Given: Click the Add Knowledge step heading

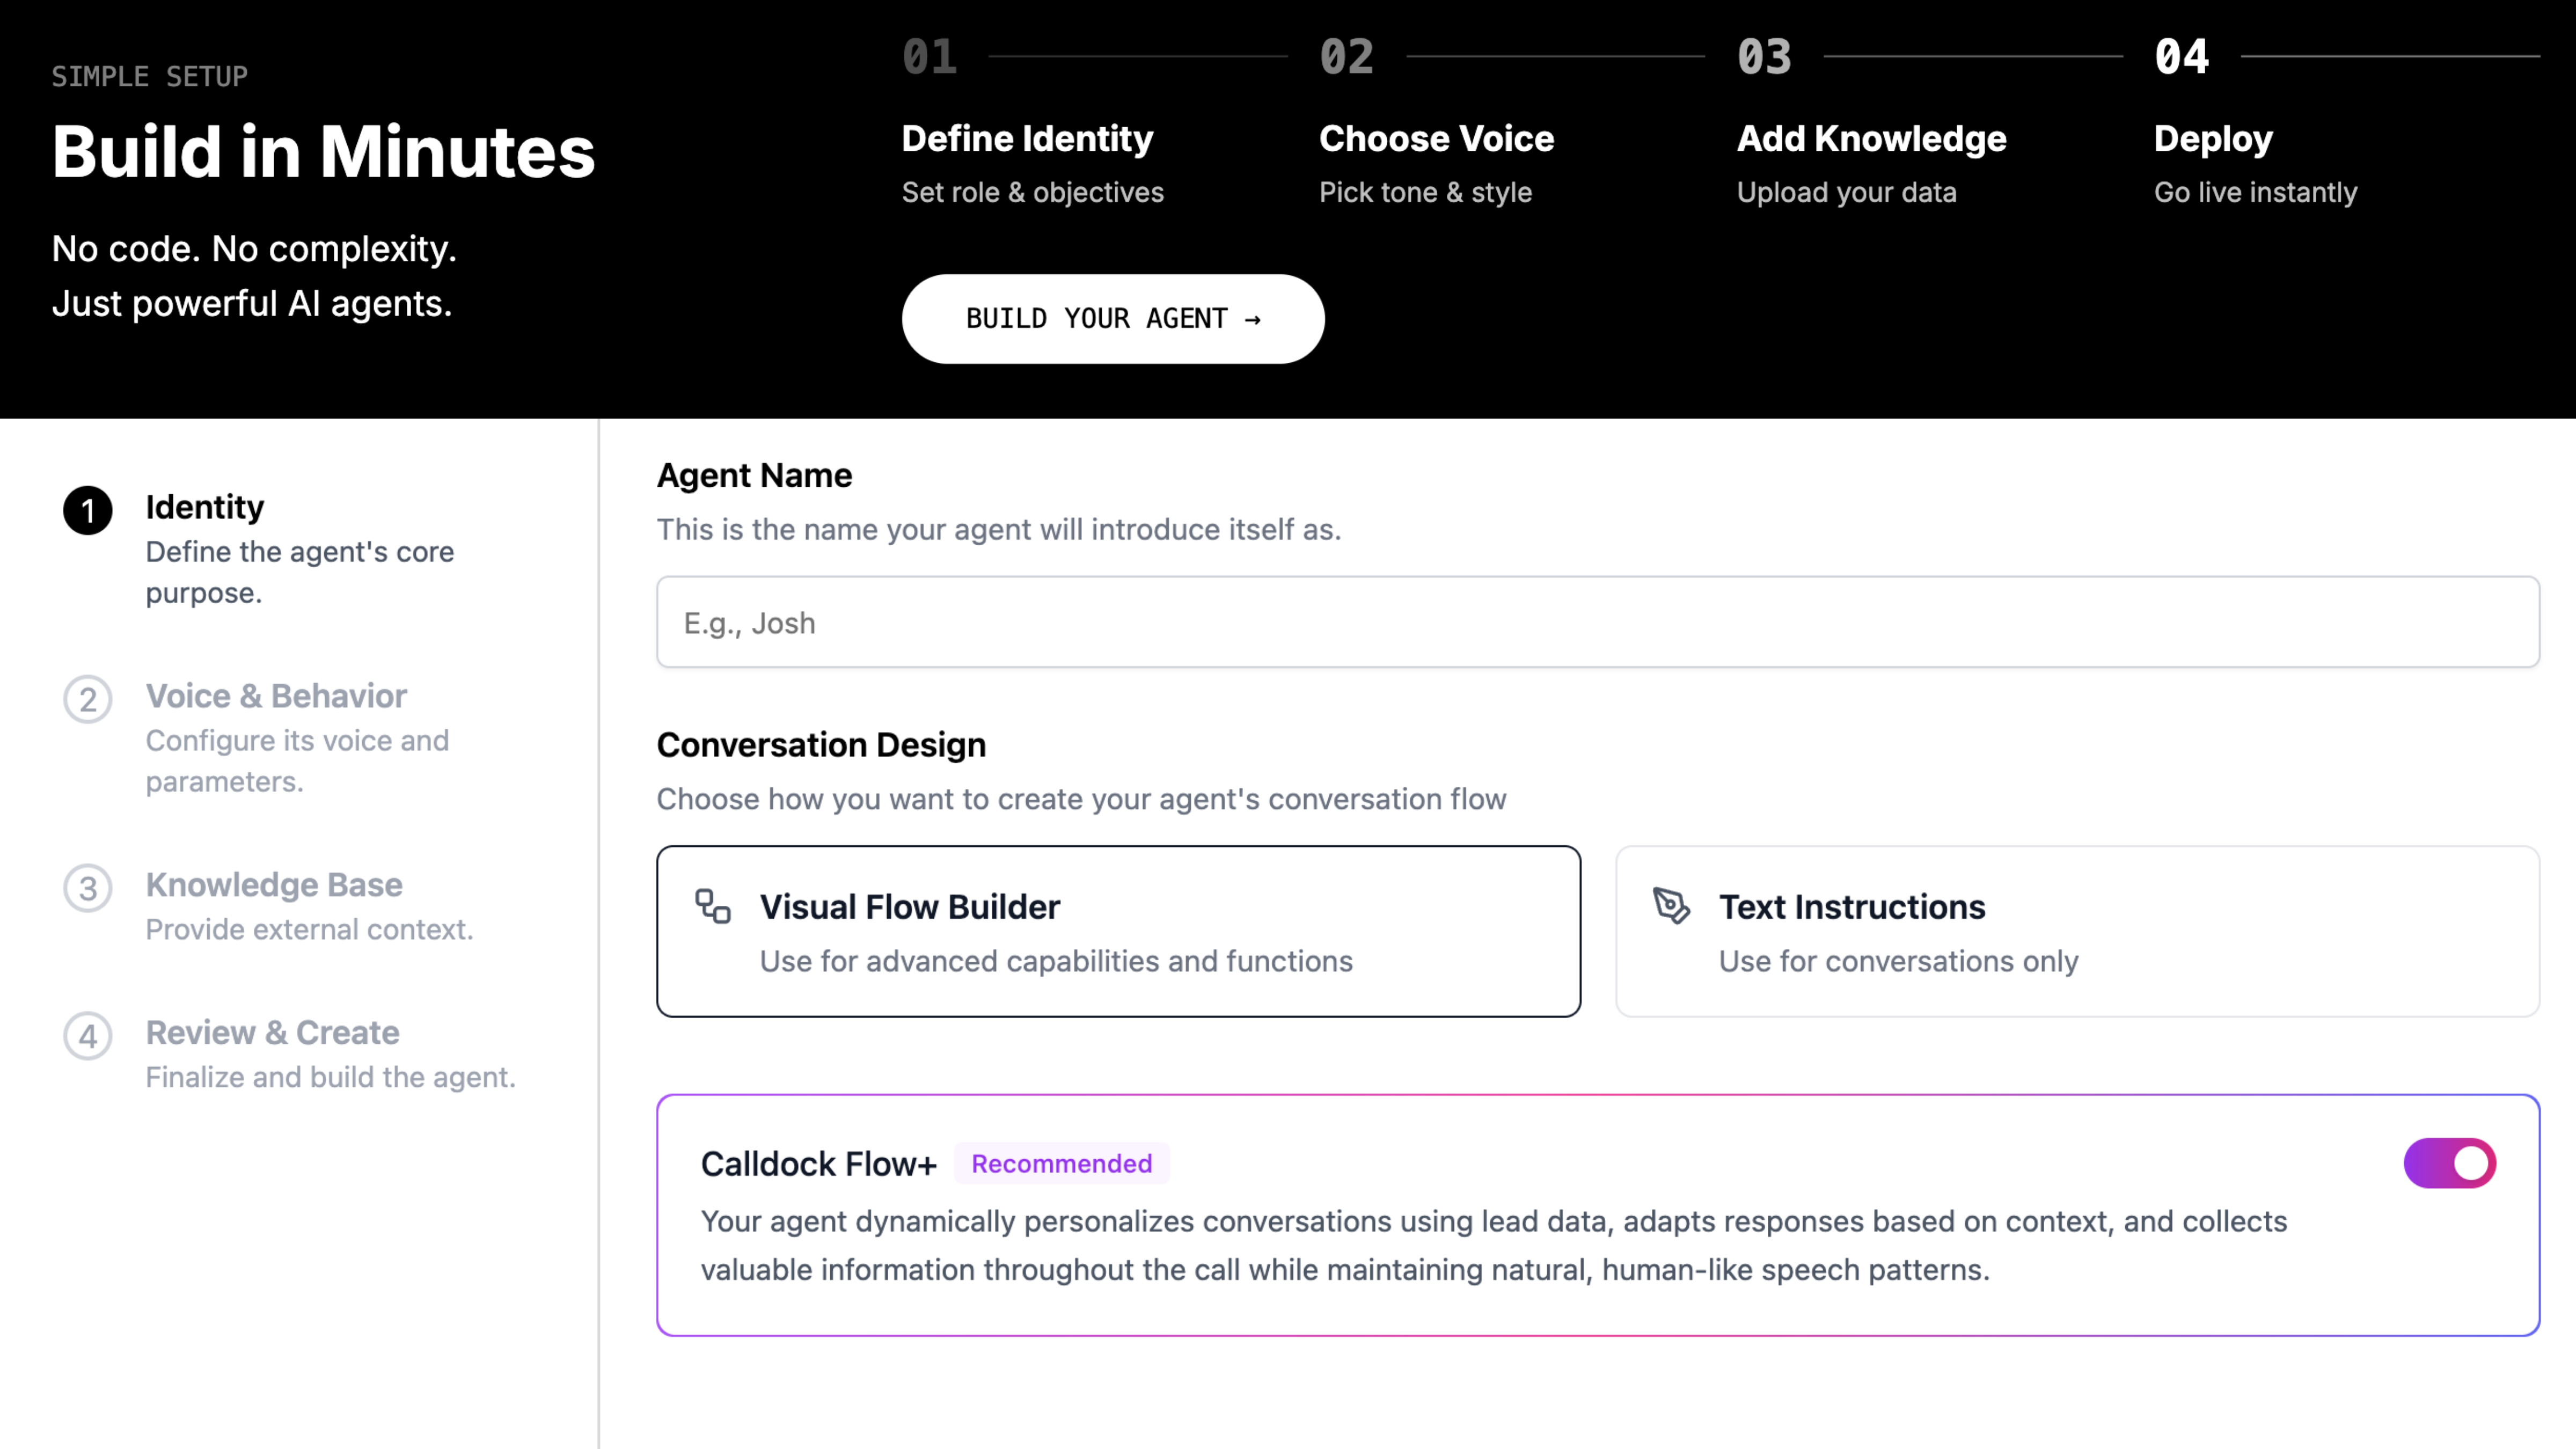Looking at the screenshot, I should click(1871, 139).
